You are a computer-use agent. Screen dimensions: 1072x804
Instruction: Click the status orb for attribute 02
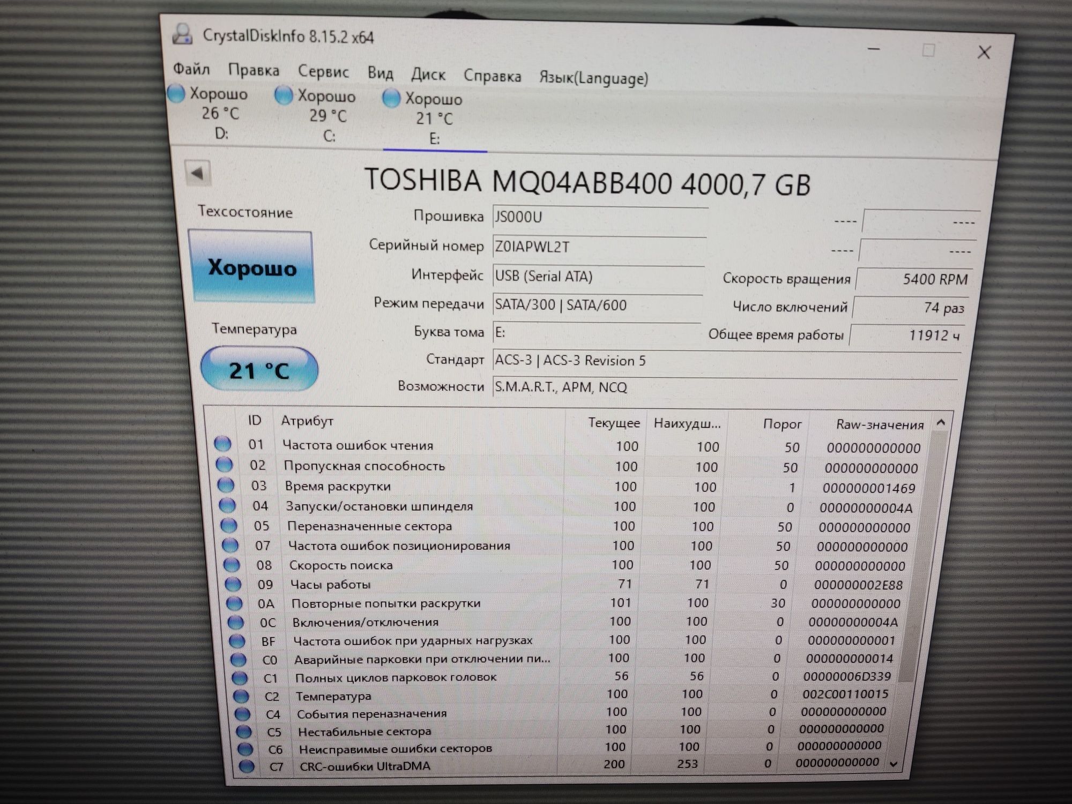click(224, 464)
